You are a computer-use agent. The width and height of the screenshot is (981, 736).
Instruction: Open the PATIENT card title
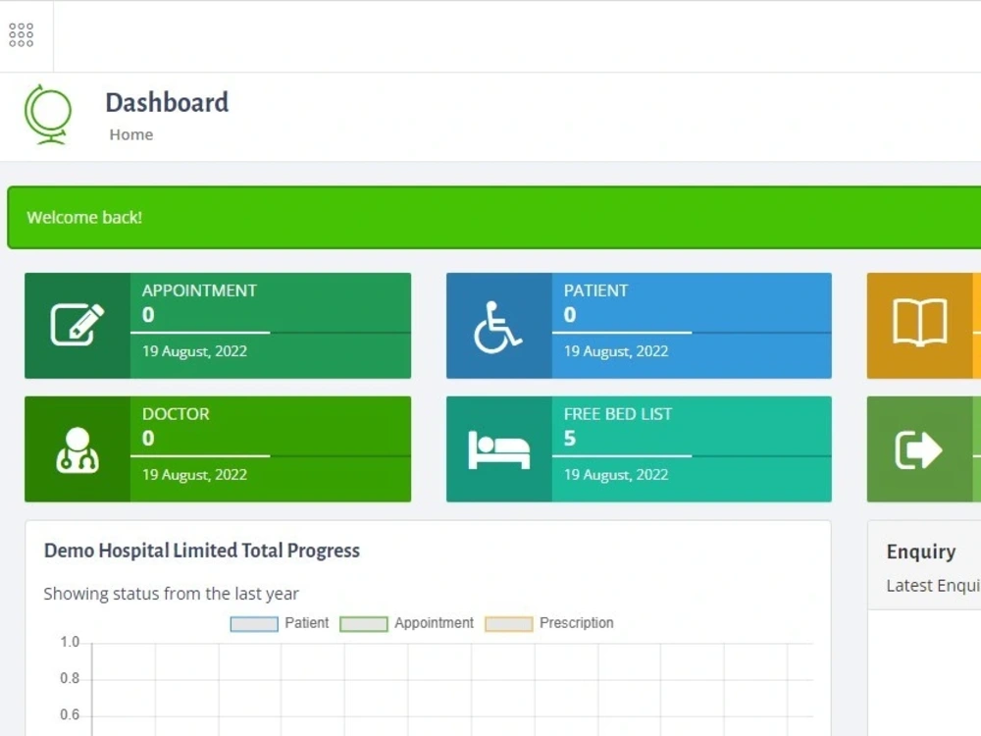(x=595, y=290)
